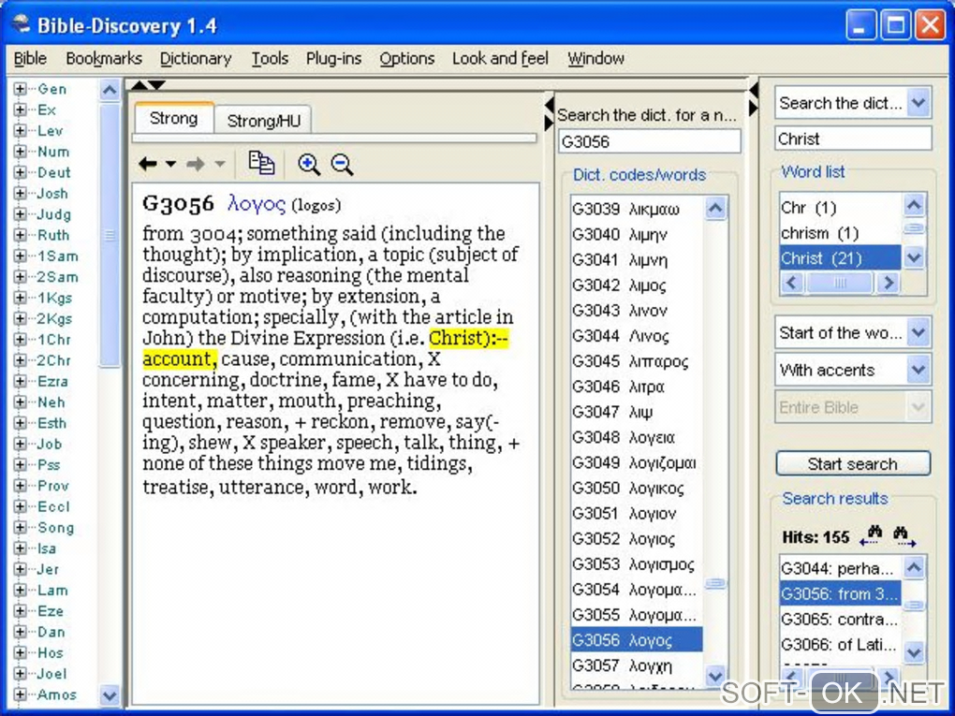Click the copy text icon

[261, 163]
